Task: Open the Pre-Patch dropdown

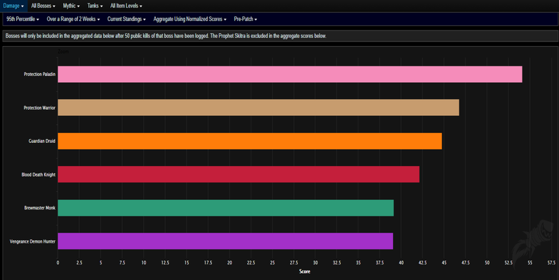Action: [x=246, y=19]
